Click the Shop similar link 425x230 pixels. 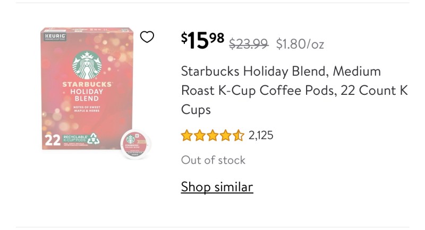click(217, 187)
